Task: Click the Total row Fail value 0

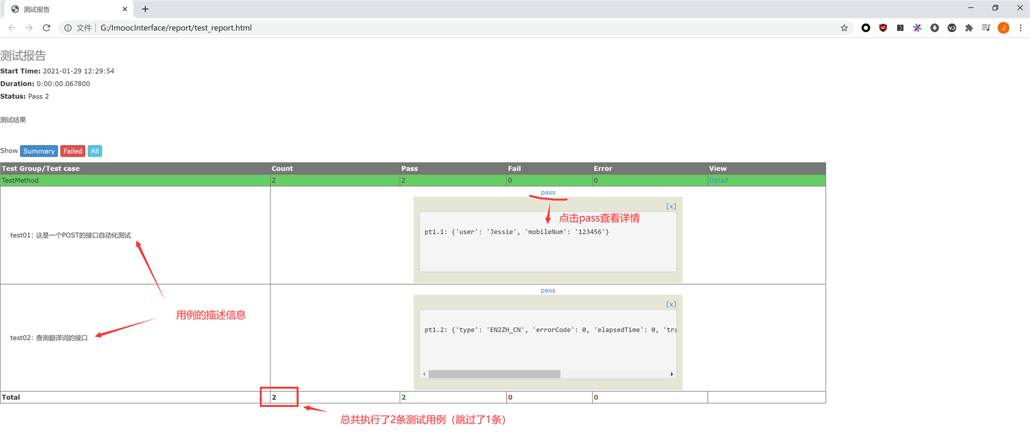Action: [510, 398]
